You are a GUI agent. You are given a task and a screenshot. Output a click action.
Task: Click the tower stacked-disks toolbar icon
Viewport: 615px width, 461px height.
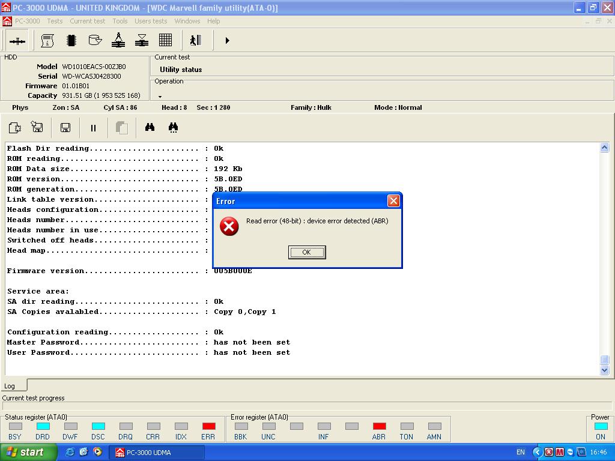[118, 40]
